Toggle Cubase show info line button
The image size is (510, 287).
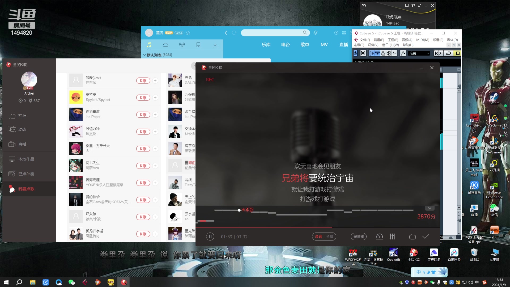(x=377, y=53)
